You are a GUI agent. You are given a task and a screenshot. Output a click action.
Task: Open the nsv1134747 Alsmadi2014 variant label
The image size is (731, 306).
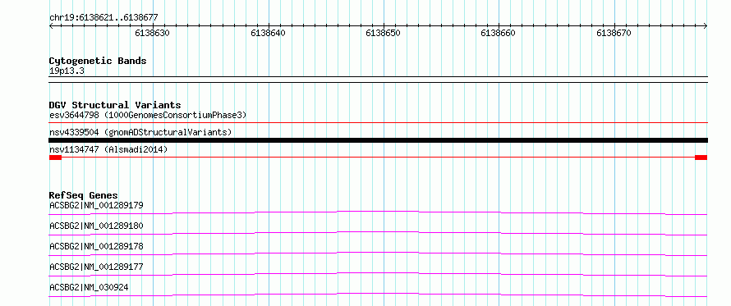[x=108, y=149]
